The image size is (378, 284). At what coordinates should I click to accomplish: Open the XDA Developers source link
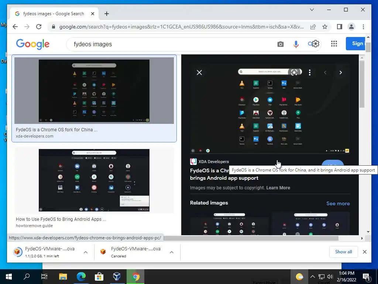coord(210,162)
